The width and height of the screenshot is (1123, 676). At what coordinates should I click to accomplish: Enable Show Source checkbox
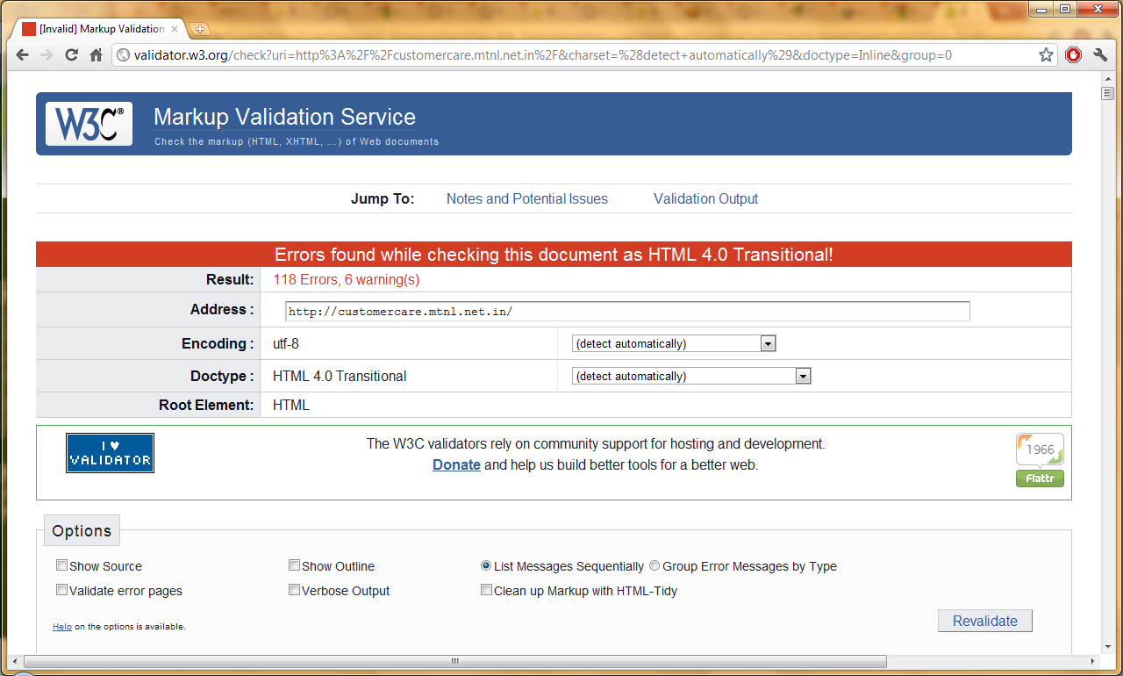(62, 565)
